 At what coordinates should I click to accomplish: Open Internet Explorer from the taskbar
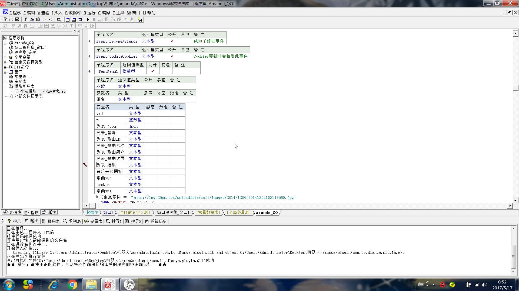pyautogui.click(x=54, y=285)
